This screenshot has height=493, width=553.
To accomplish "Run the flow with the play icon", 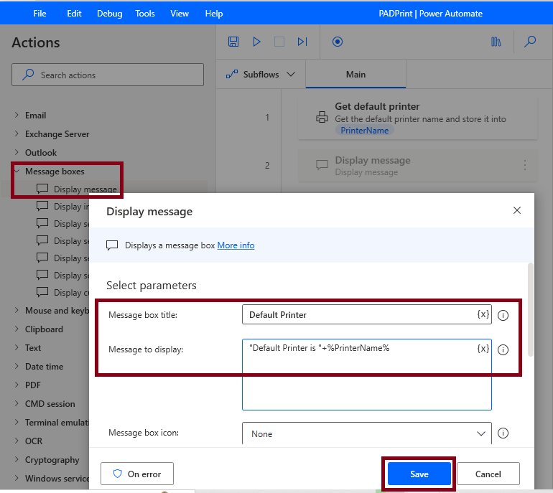I will [x=256, y=42].
